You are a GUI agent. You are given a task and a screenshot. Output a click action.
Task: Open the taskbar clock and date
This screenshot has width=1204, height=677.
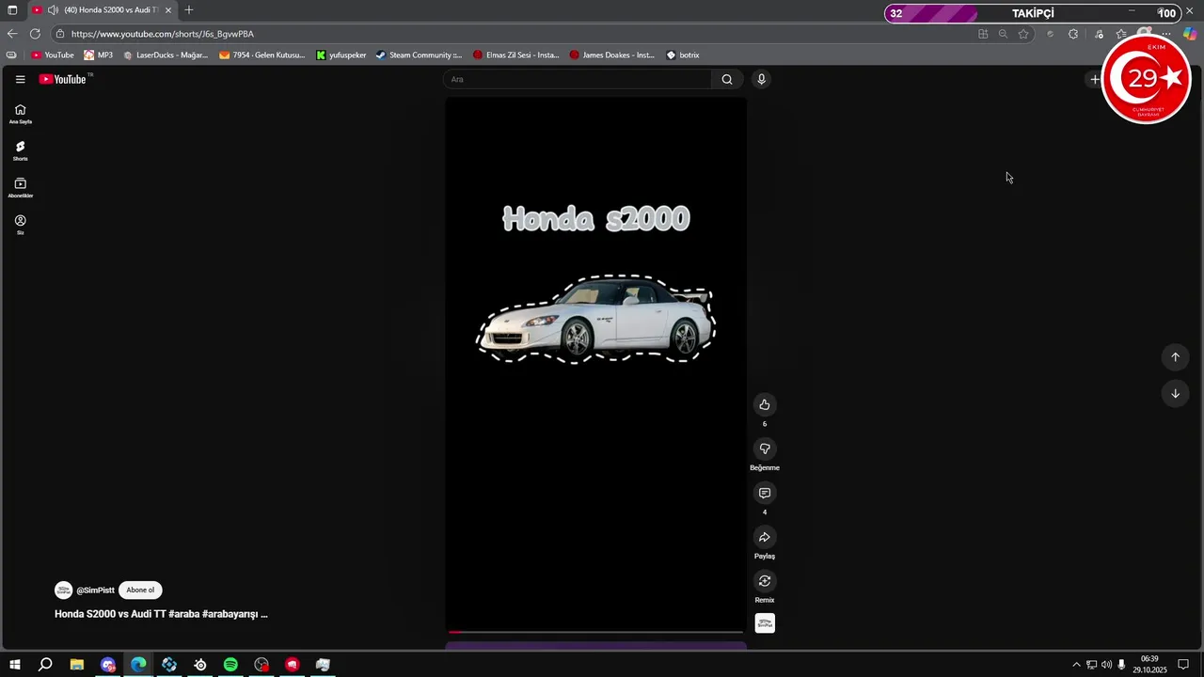[x=1149, y=665]
